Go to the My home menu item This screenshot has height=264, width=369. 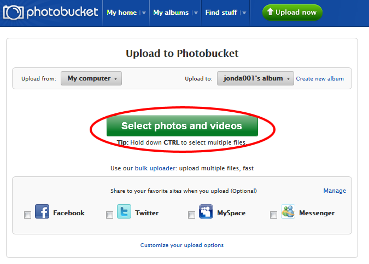pos(122,13)
